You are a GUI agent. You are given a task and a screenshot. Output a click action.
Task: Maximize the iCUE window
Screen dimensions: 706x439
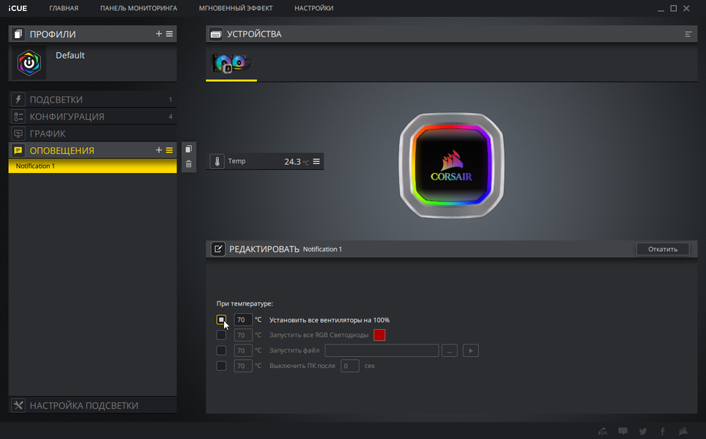pyautogui.click(x=674, y=8)
